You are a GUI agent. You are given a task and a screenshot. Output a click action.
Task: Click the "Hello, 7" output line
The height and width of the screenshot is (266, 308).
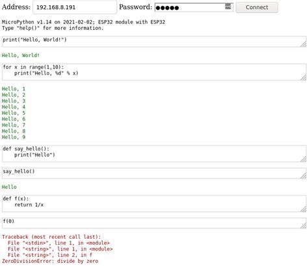click(x=14, y=125)
